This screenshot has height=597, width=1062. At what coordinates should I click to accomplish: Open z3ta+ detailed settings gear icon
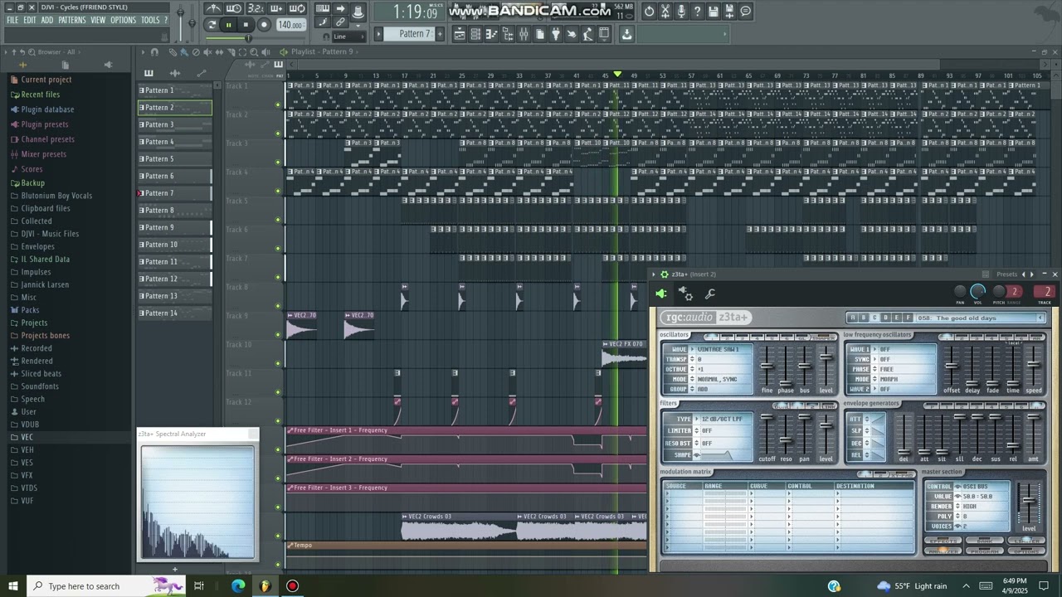(685, 294)
